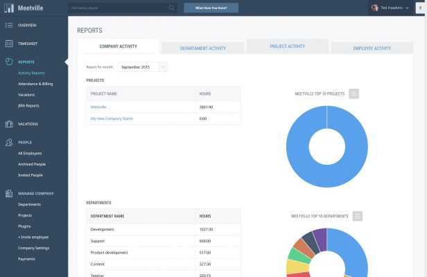
Task: Go to Activity Reports submenu
Action: (x=31, y=73)
